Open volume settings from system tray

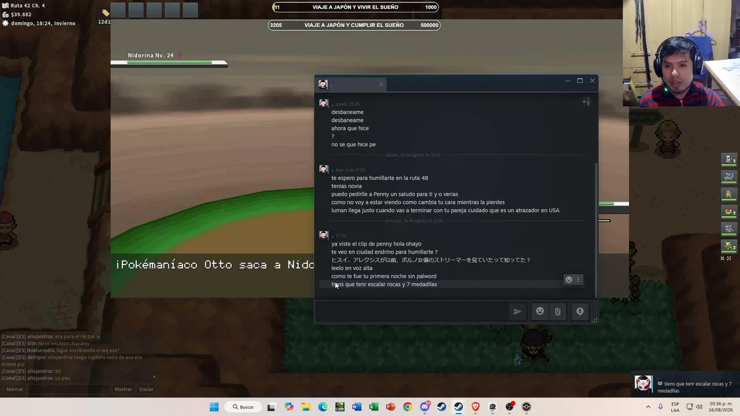699,407
